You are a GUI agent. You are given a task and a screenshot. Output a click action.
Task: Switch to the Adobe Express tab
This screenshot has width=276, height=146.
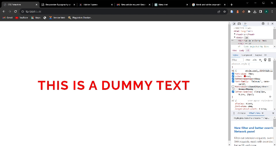coord(96,5)
